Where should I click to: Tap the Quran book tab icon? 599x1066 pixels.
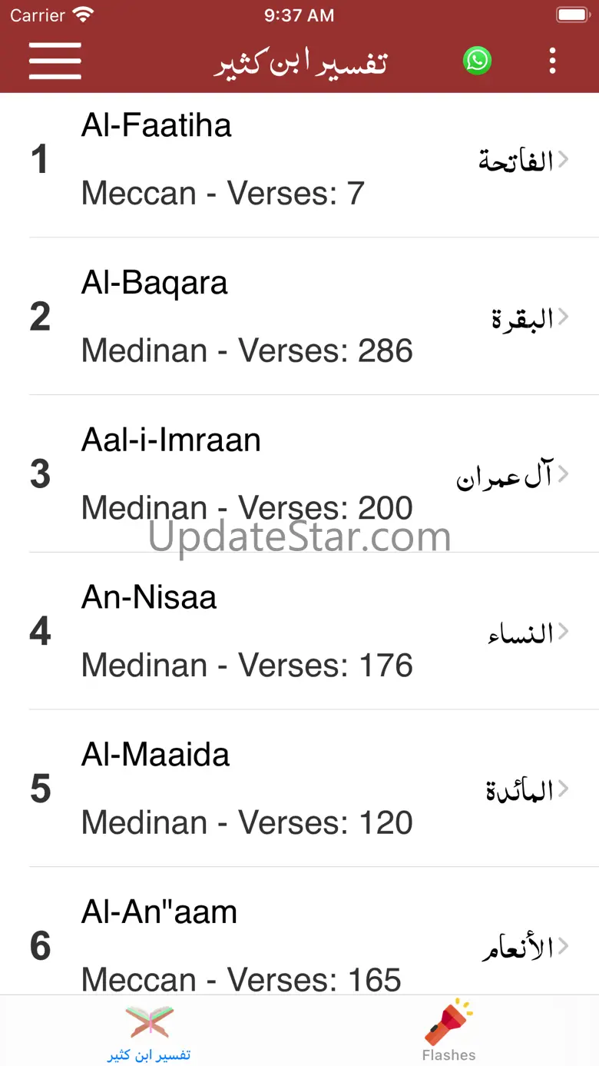pos(149,1021)
